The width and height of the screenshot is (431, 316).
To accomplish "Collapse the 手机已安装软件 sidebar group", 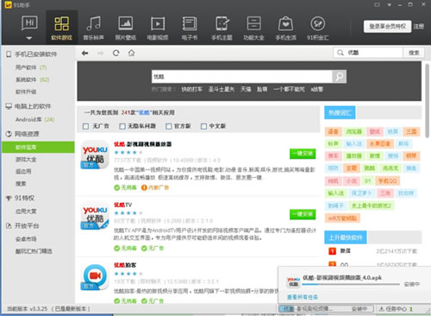I will pos(32,54).
